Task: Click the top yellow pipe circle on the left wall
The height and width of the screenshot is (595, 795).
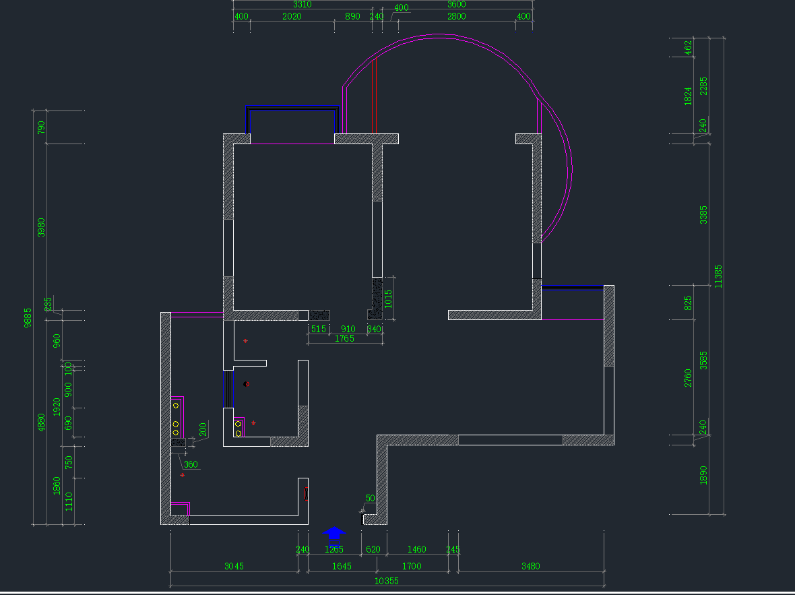Action: coord(175,406)
